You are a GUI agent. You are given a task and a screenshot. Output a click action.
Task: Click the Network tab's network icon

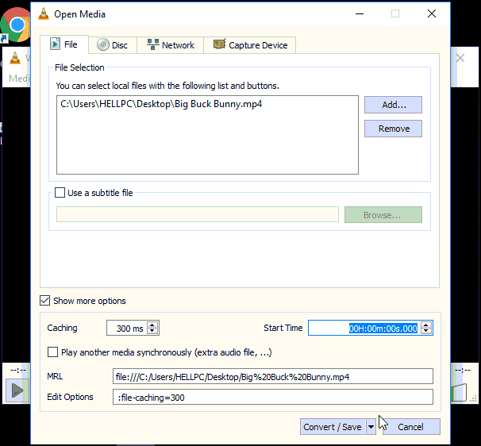click(152, 44)
